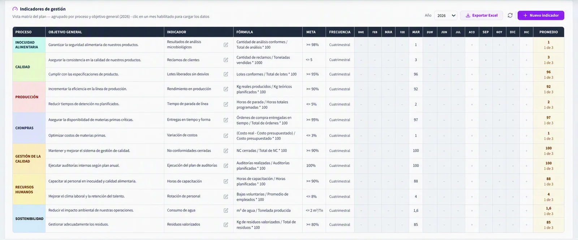Screen dimensions: 578x240
Task: Edit the Lotes liberados sin desvíos indicator
Action: pyautogui.click(x=226, y=74)
